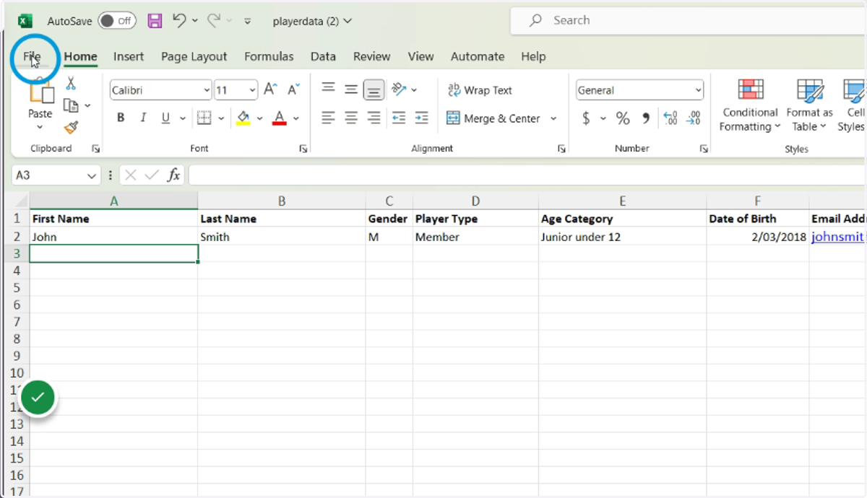Open the Font settings dialog launcher
This screenshot has height=498, width=867.
pos(303,149)
